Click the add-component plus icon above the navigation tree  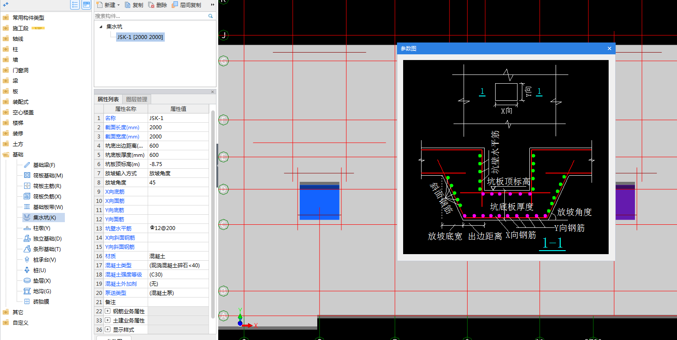pos(6,4)
